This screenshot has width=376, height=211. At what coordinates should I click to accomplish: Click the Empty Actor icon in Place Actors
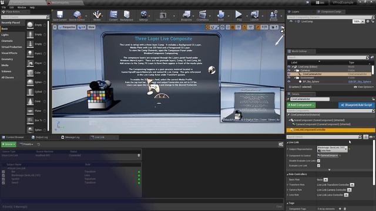click(x=30, y=25)
